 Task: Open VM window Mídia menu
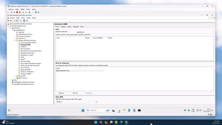click(23, 9)
